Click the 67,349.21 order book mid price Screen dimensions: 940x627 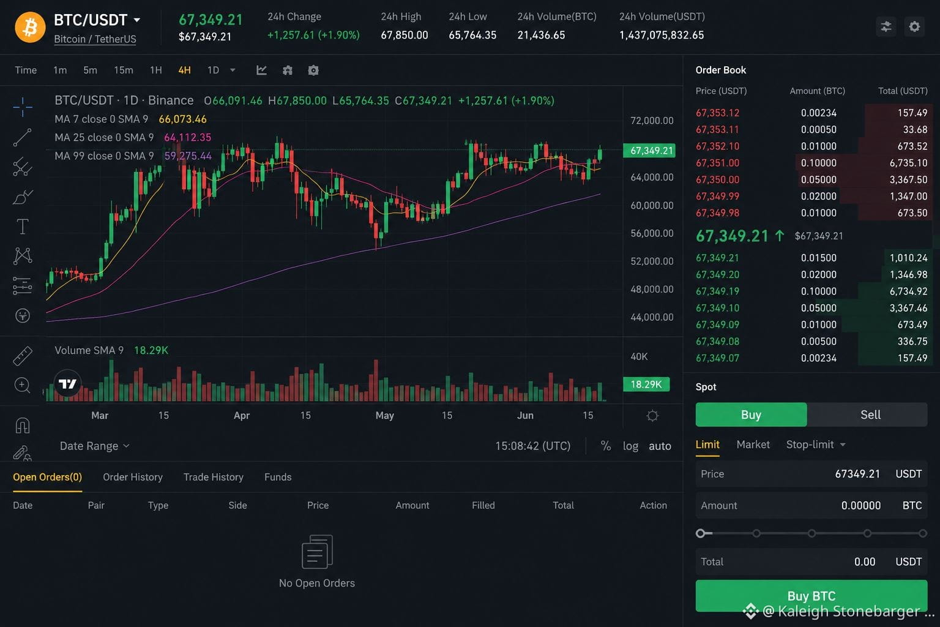click(732, 236)
